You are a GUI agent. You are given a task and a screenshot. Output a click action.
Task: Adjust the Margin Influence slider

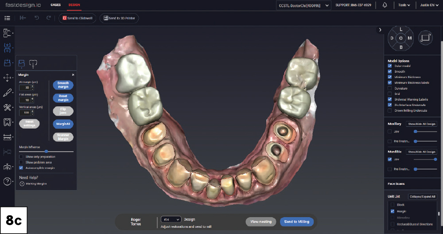(x=47, y=152)
